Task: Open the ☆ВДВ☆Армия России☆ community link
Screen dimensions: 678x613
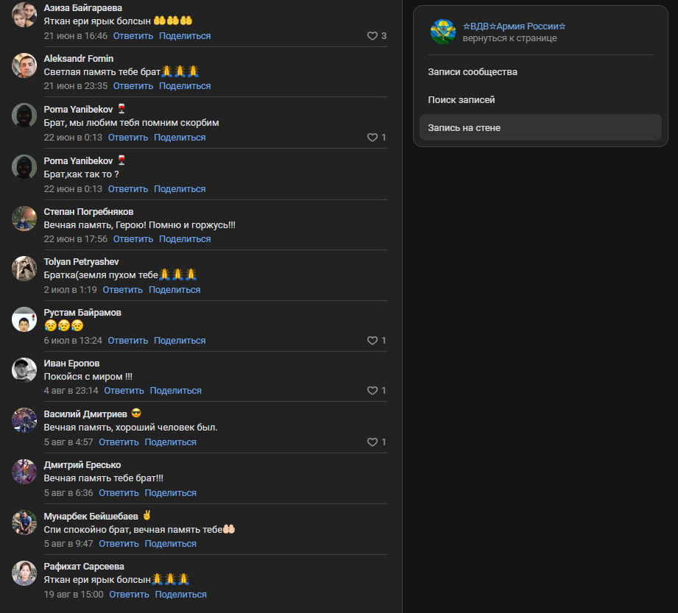Action: click(514, 26)
